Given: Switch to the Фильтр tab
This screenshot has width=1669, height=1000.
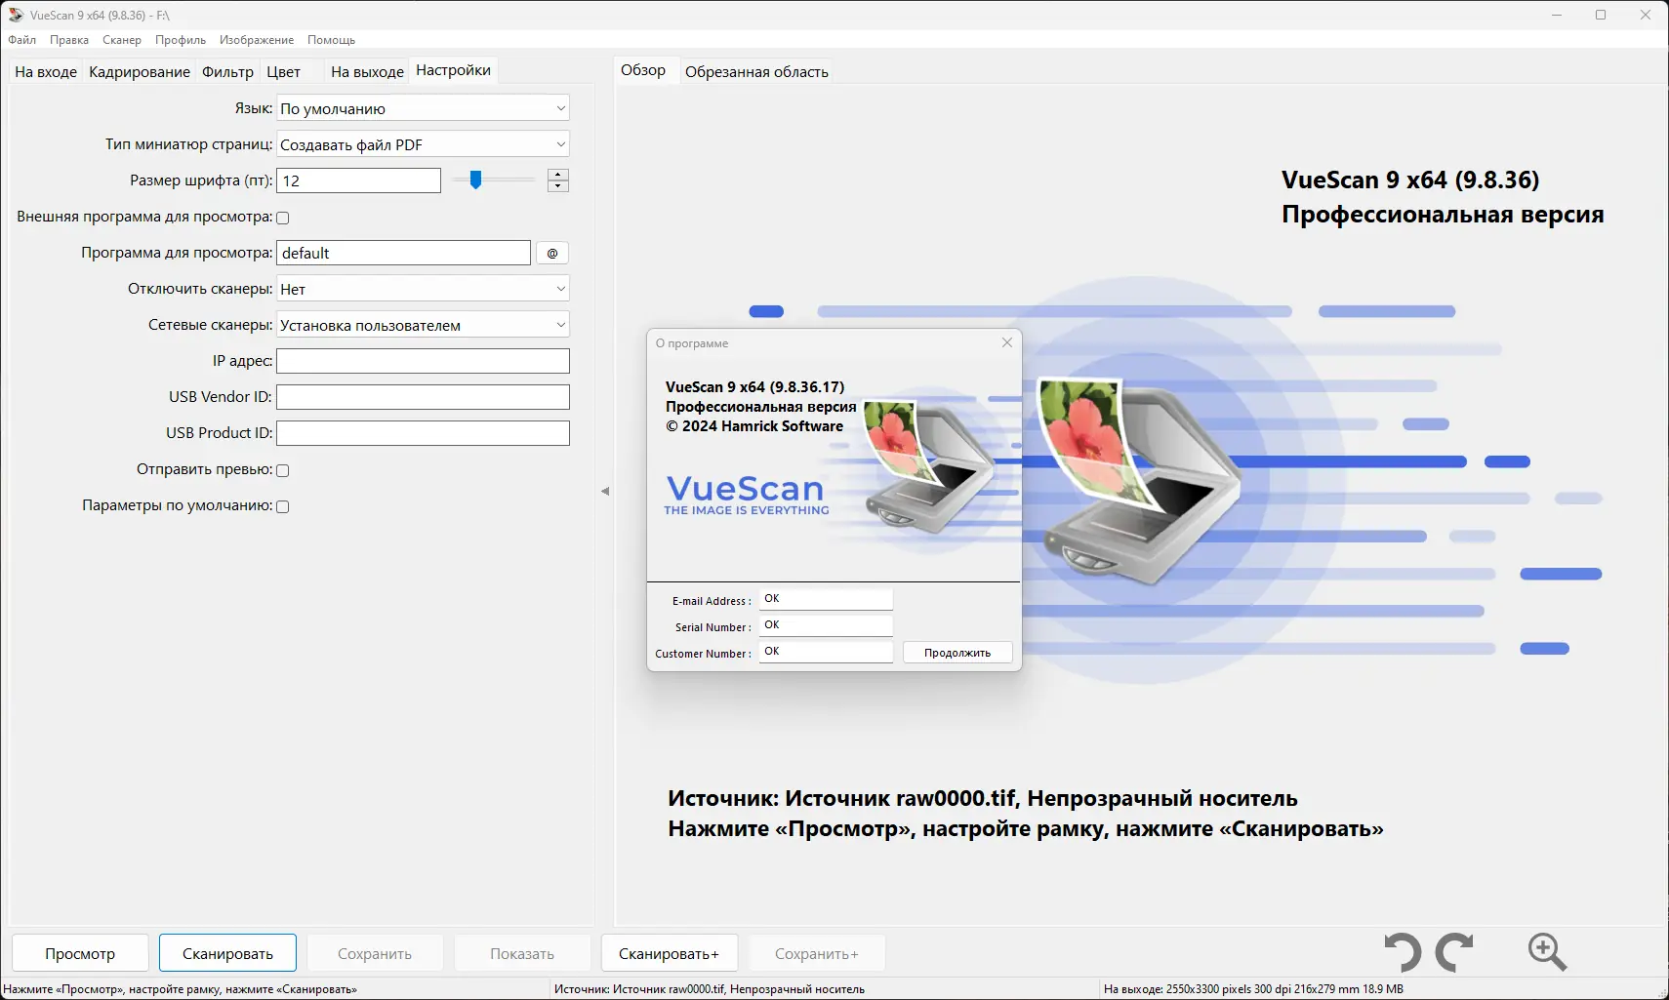Looking at the screenshot, I should click(227, 71).
